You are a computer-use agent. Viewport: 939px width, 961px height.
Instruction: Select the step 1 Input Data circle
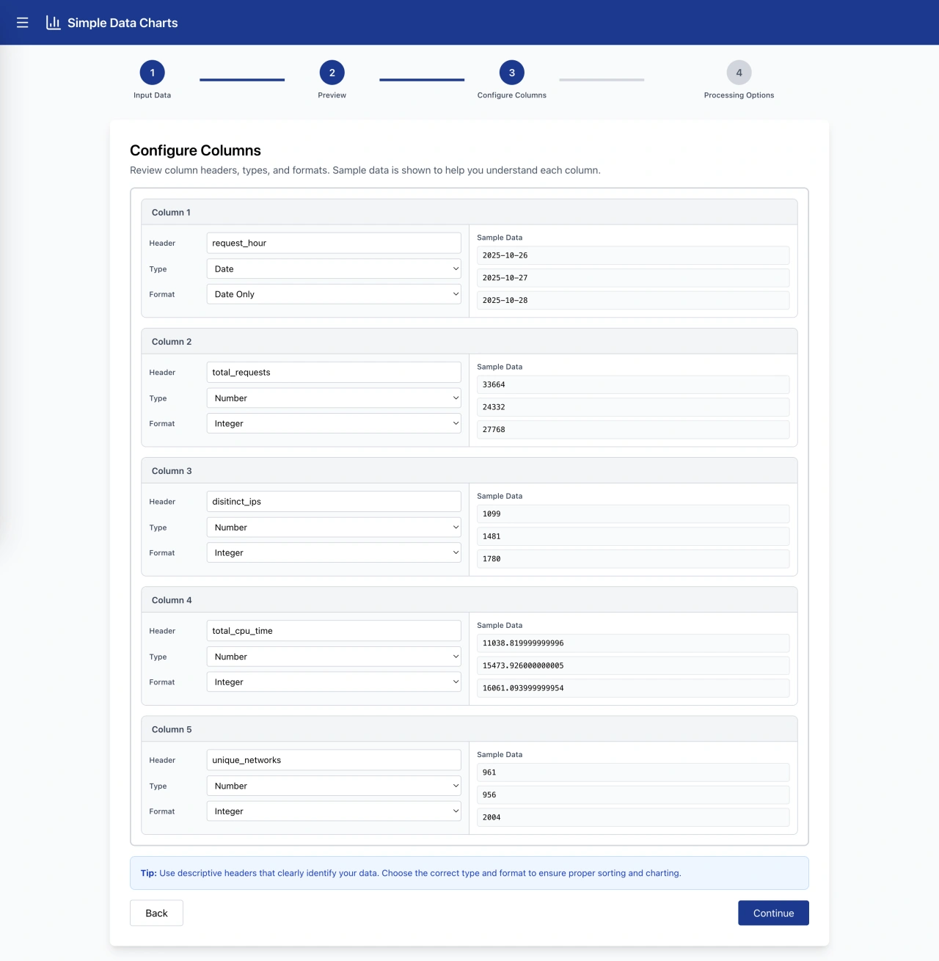[x=152, y=73]
